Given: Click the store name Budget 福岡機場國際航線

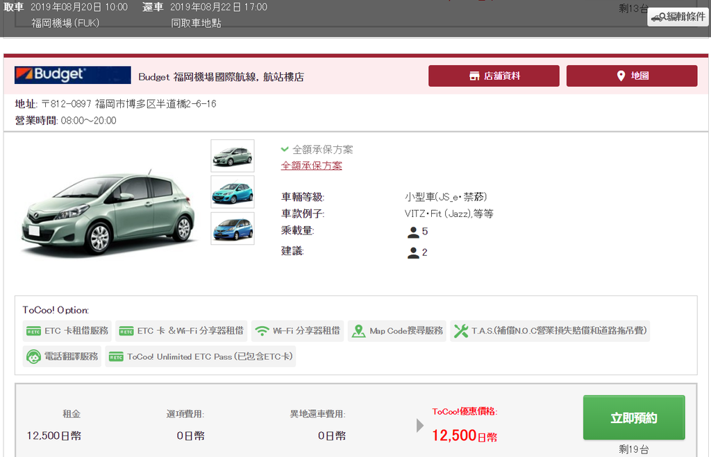Looking at the screenshot, I should click(x=221, y=77).
